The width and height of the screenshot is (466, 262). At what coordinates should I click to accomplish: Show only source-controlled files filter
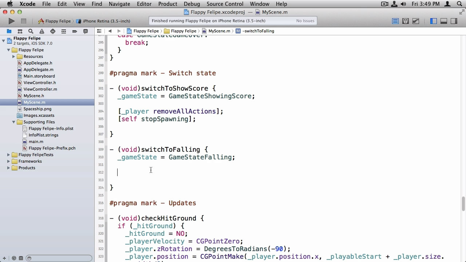pyautogui.click(x=21, y=258)
